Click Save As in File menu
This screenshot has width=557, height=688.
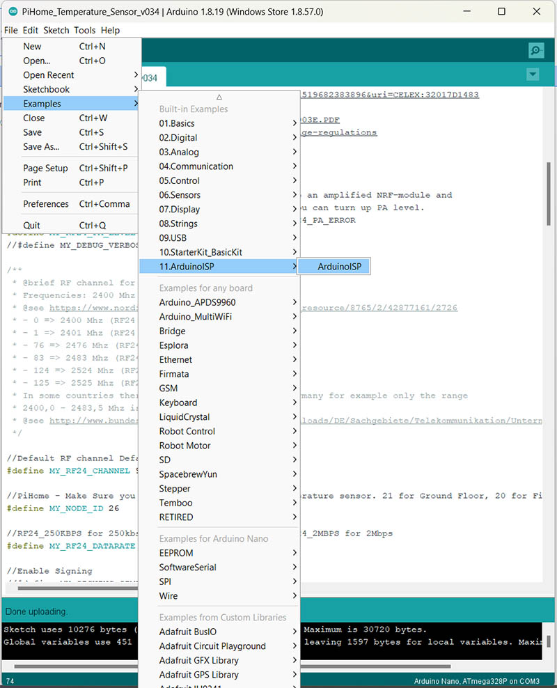pos(41,147)
